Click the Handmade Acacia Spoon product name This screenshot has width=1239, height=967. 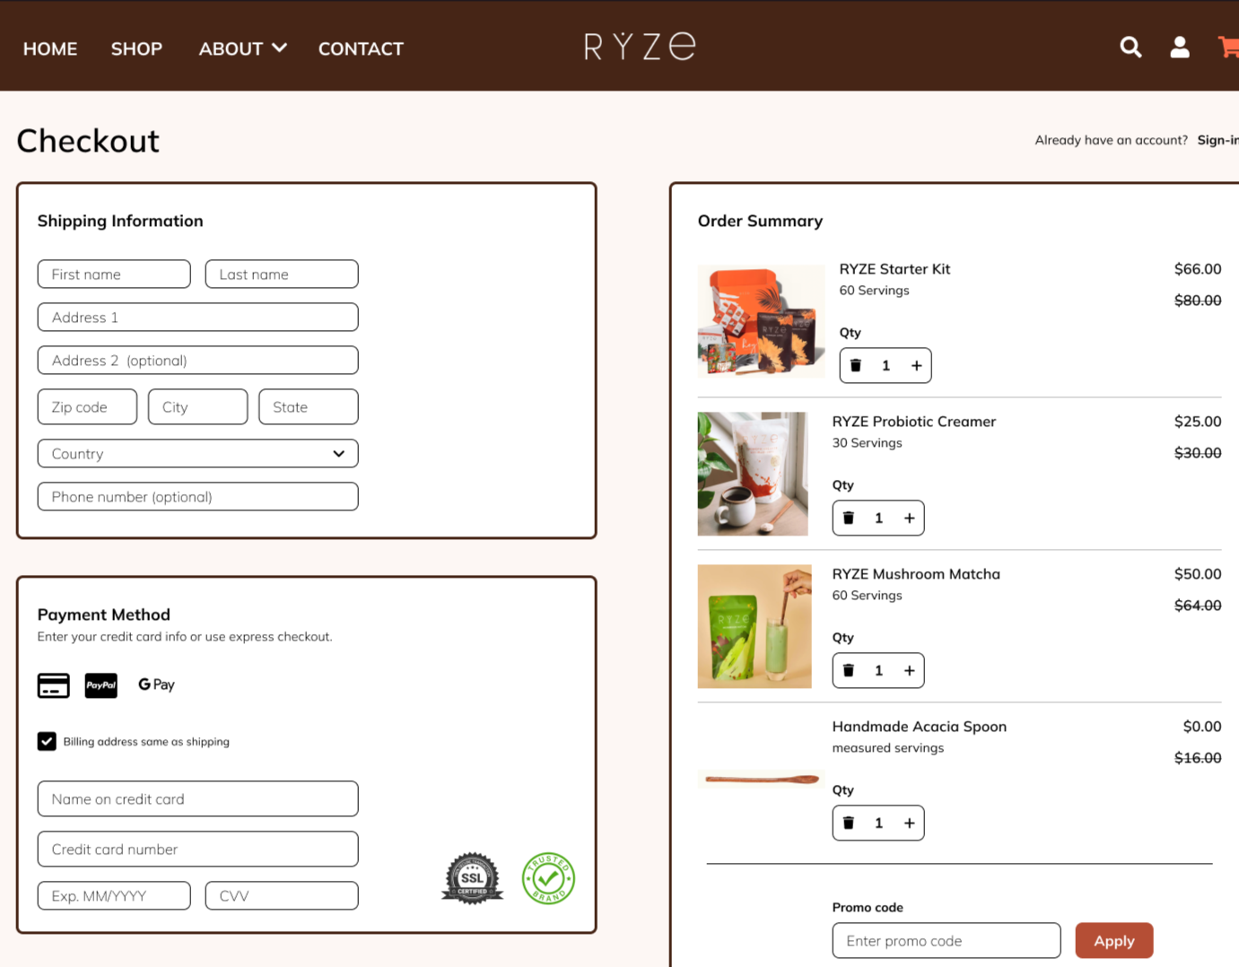[x=920, y=727]
